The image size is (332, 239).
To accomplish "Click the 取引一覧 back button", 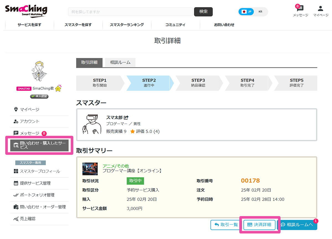I will (226, 225).
